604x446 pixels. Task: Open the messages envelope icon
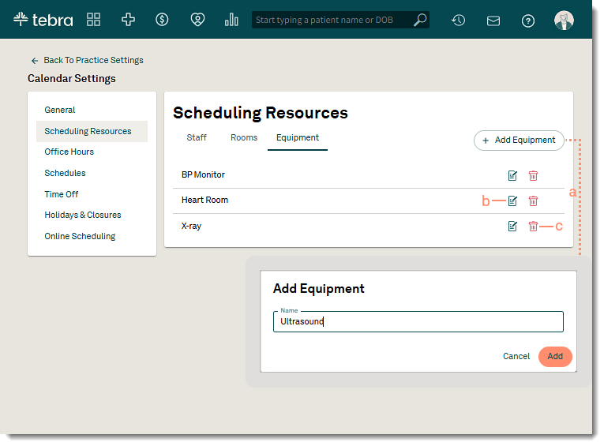click(493, 21)
